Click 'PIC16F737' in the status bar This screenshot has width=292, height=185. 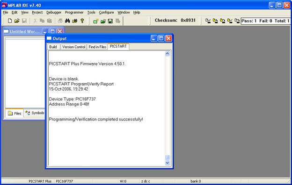point(64,181)
